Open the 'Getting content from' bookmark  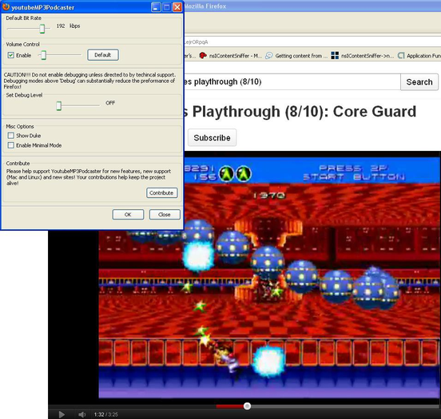tap(296, 56)
